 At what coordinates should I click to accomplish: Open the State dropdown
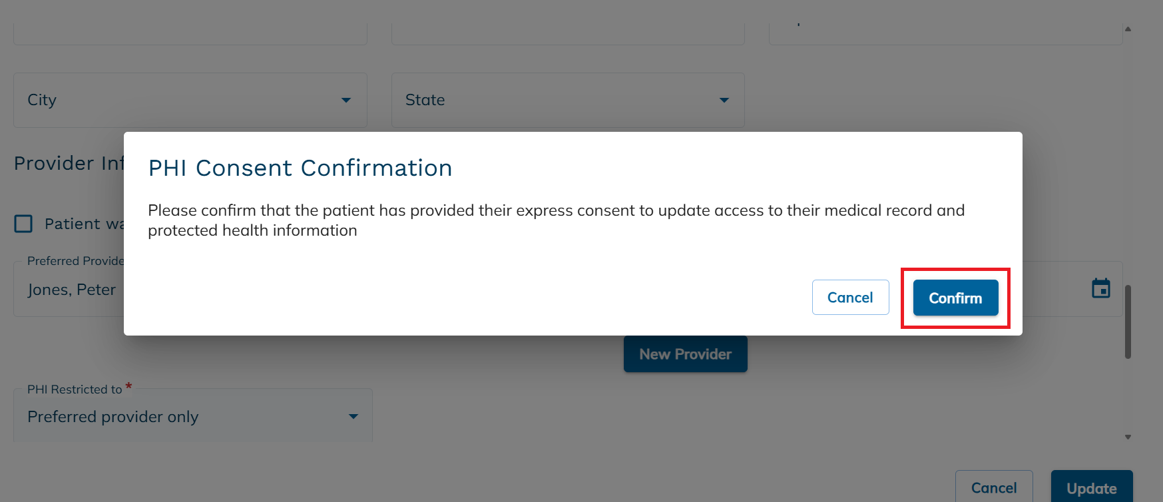[x=724, y=100]
